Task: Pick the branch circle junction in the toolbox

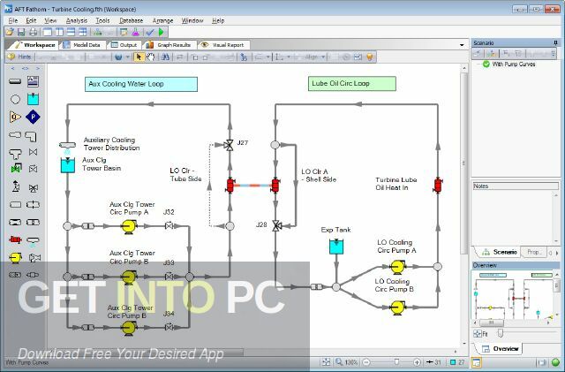Action: 15,99
